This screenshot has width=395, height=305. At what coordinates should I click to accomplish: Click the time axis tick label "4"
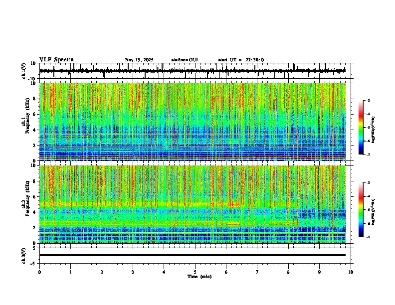(164, 272)
